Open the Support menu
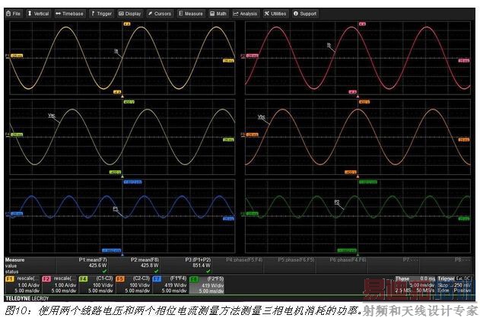The height and width of the screenshot is (318, 480). click(305, 14)
